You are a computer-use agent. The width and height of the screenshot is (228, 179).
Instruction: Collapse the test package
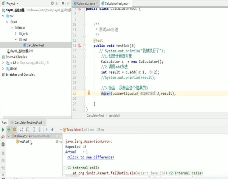point(16,39)
